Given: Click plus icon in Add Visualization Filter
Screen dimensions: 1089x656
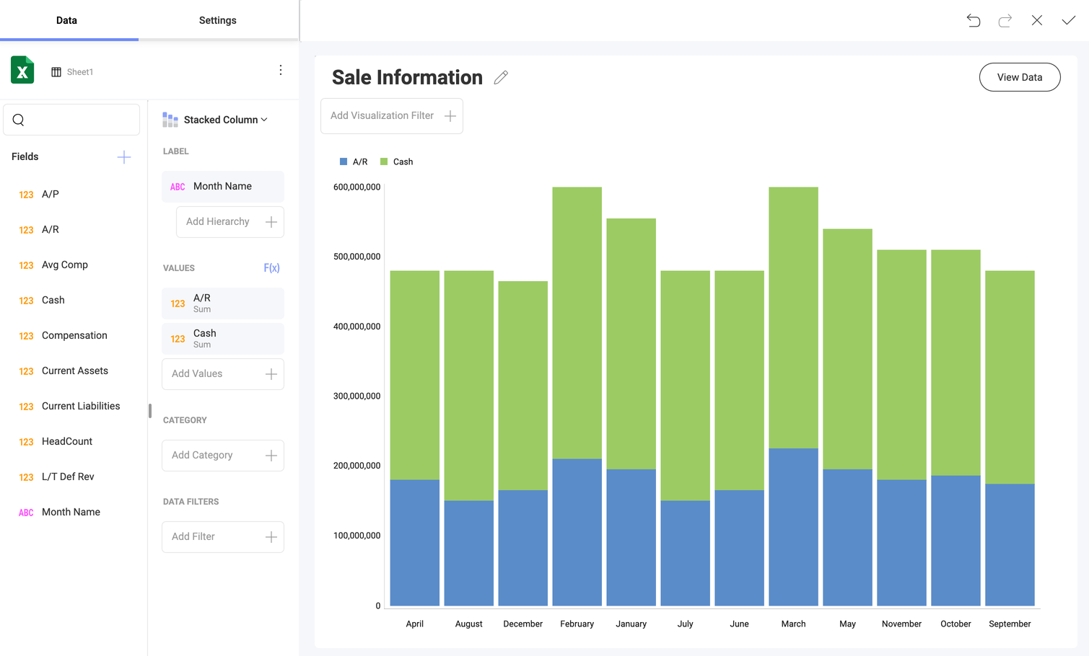Looking at the screenshot, I should [x=450, y=116].
